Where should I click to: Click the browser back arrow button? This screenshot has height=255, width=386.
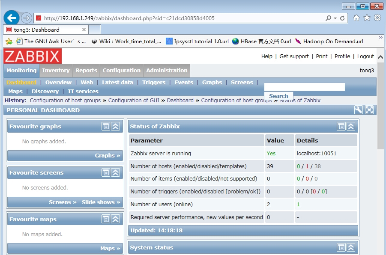tap(11, 18)
